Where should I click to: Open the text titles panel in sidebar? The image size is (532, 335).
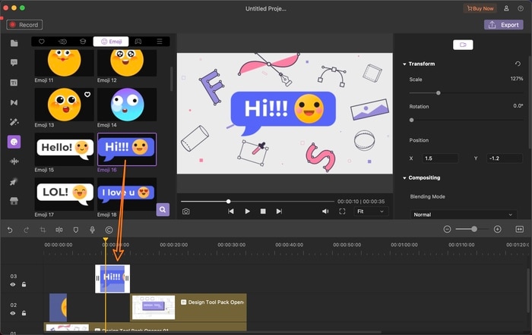pos(14,83)
